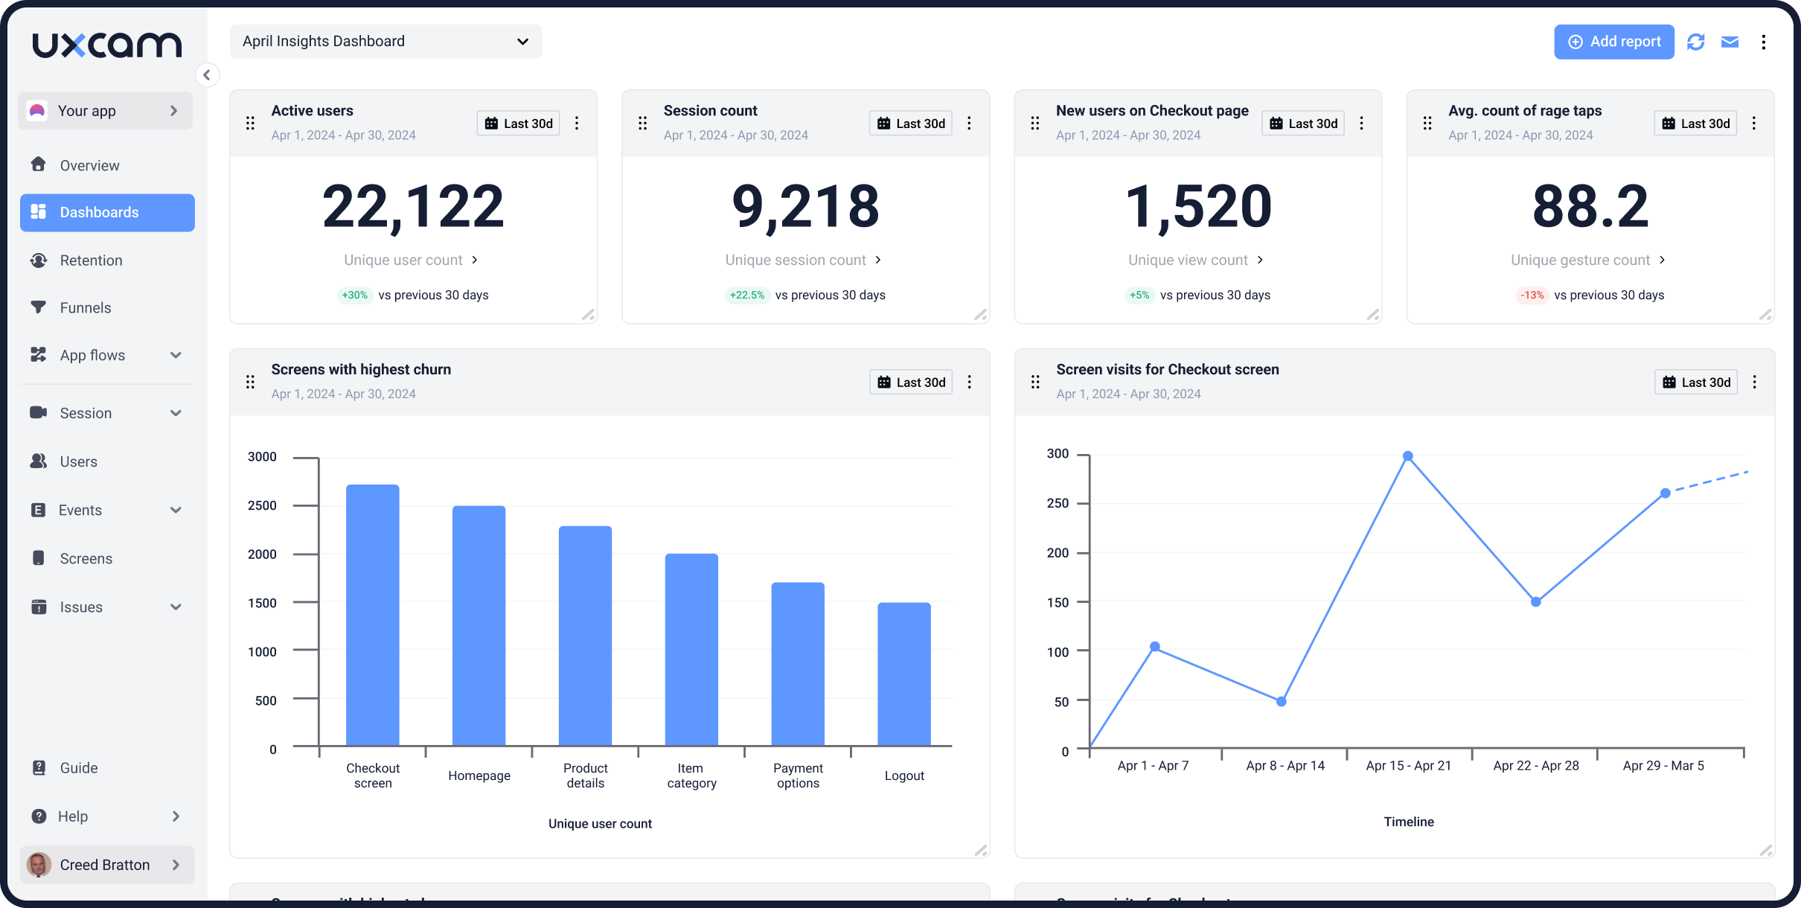The width and height of the screenshot is (1801, 908).
Task: Change date range on Screens with highest churn card
Action: click(909, 381)
